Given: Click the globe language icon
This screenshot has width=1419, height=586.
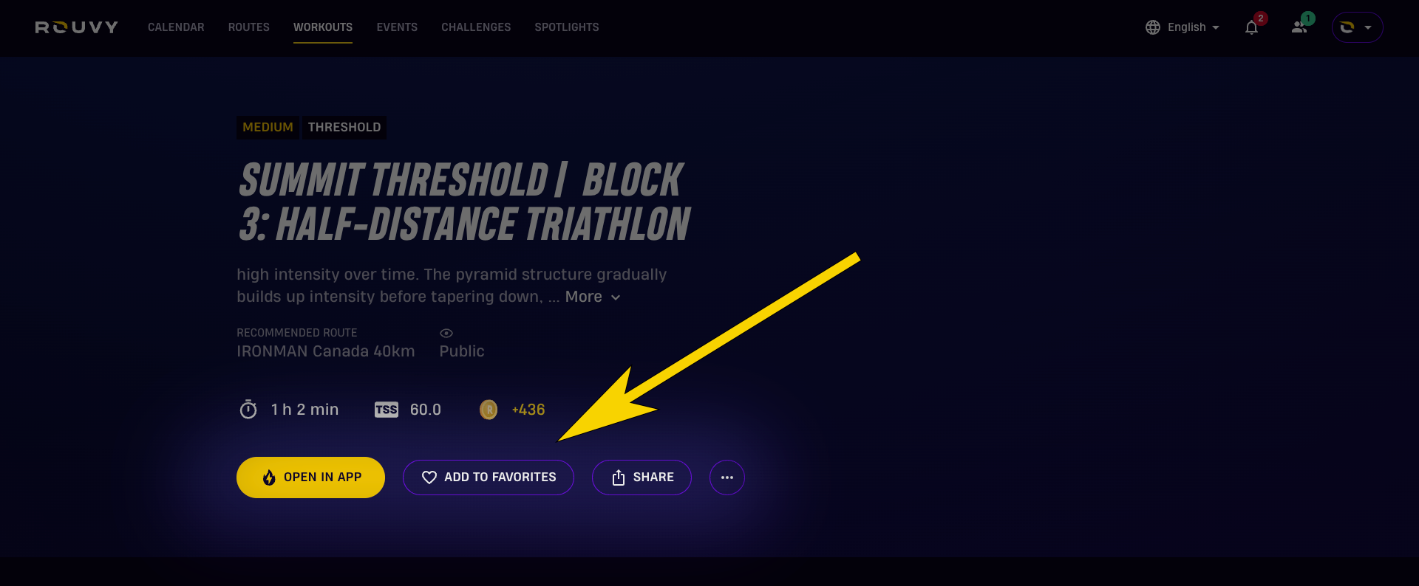Looking at the screenshot, I should (1153, 27).
